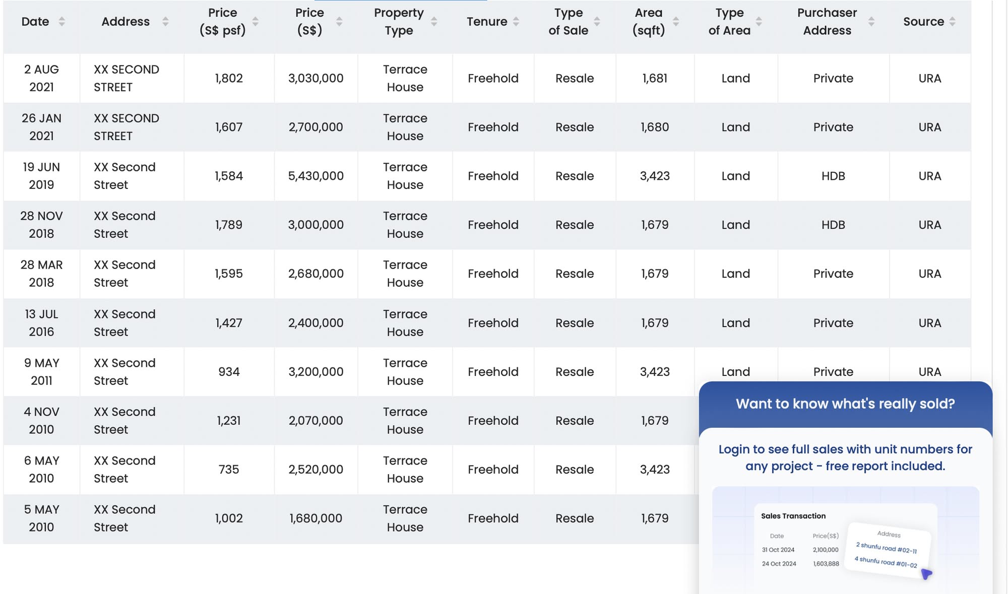Select the 19 JUN 2019 date cell
This screenshot has height=594, width=1008.
click(41, 176)
